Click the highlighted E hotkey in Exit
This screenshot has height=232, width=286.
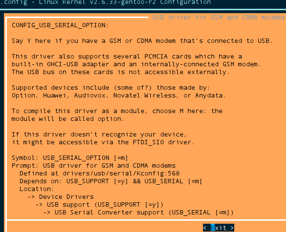pyautogui.click(x=213, y=228)
